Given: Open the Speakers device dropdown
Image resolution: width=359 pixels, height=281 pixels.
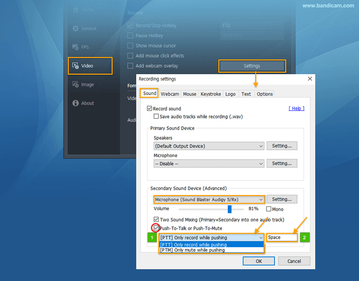Looking at the screenshot, I should [209, 146].
